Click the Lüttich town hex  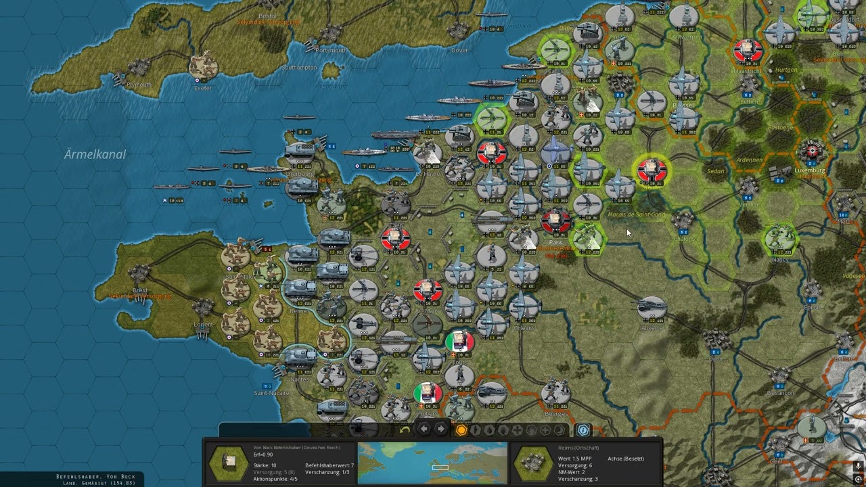(x=748, y=85)
